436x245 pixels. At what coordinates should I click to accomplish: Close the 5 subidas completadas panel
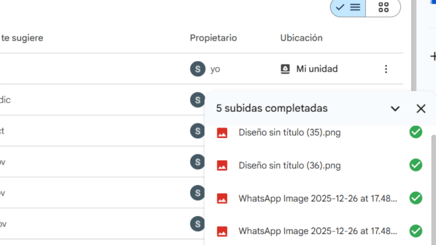[421, 109]
